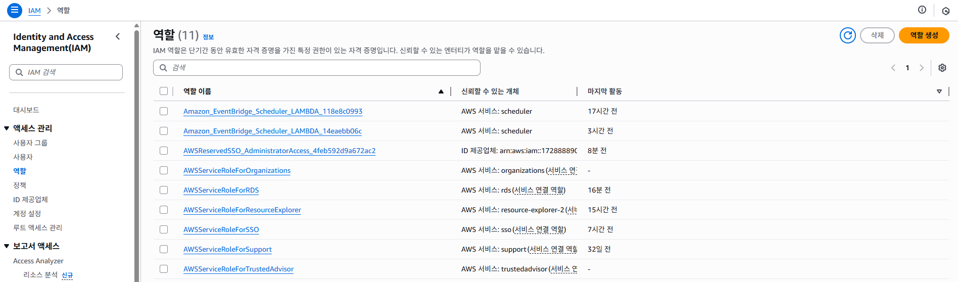Open AWSServiceRoleForTrustedAdvisor link
Screen dimensions: 958x282
pos(238,269)
